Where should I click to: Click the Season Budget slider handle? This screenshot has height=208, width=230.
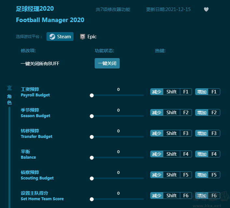92,116
